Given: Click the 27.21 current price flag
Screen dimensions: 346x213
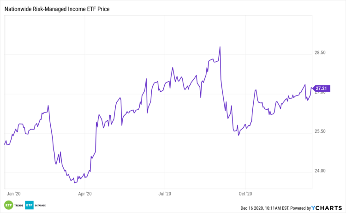Looking at the screenshot, I should (x=321, y=88).
